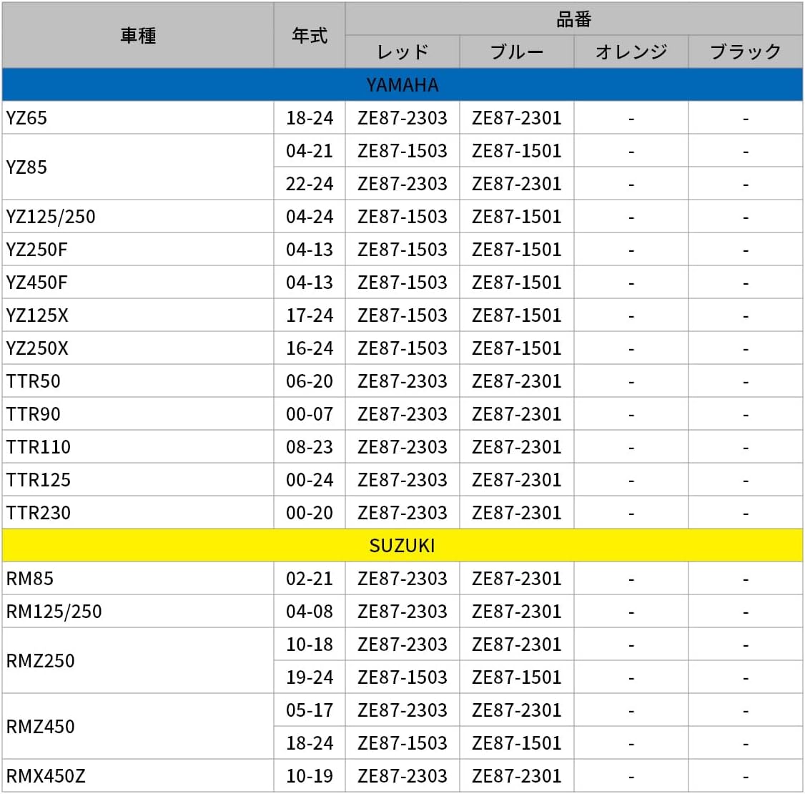The height and width of the screenshot is (794, 805).
Task: Select the 04-21 year cell
Action: (x=310, y=150)
